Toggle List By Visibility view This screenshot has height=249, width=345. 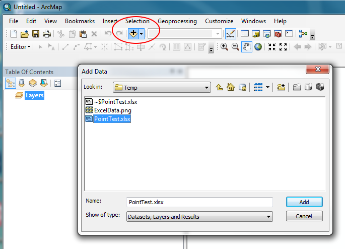click(x=33, y=83)
